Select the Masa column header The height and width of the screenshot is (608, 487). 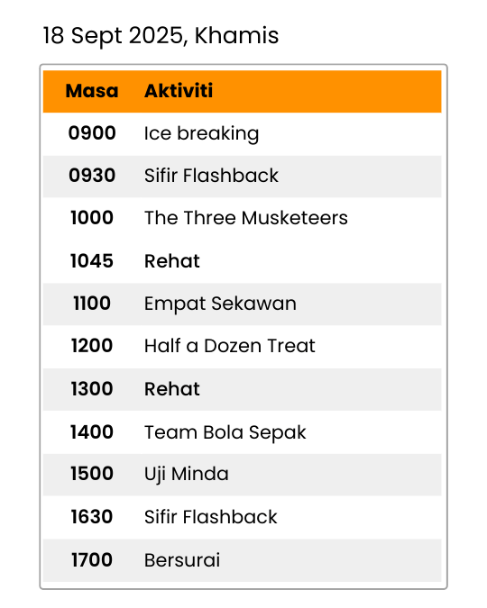tap(92, 91)
